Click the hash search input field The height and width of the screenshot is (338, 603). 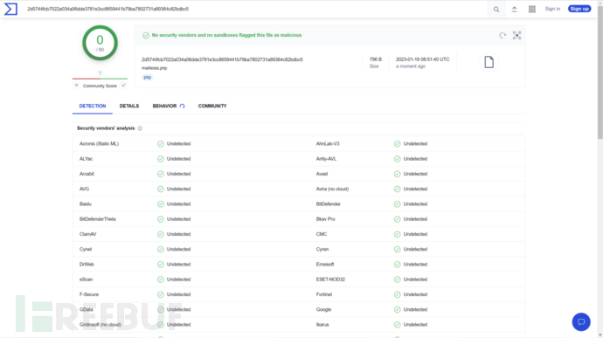coord(253,9)
